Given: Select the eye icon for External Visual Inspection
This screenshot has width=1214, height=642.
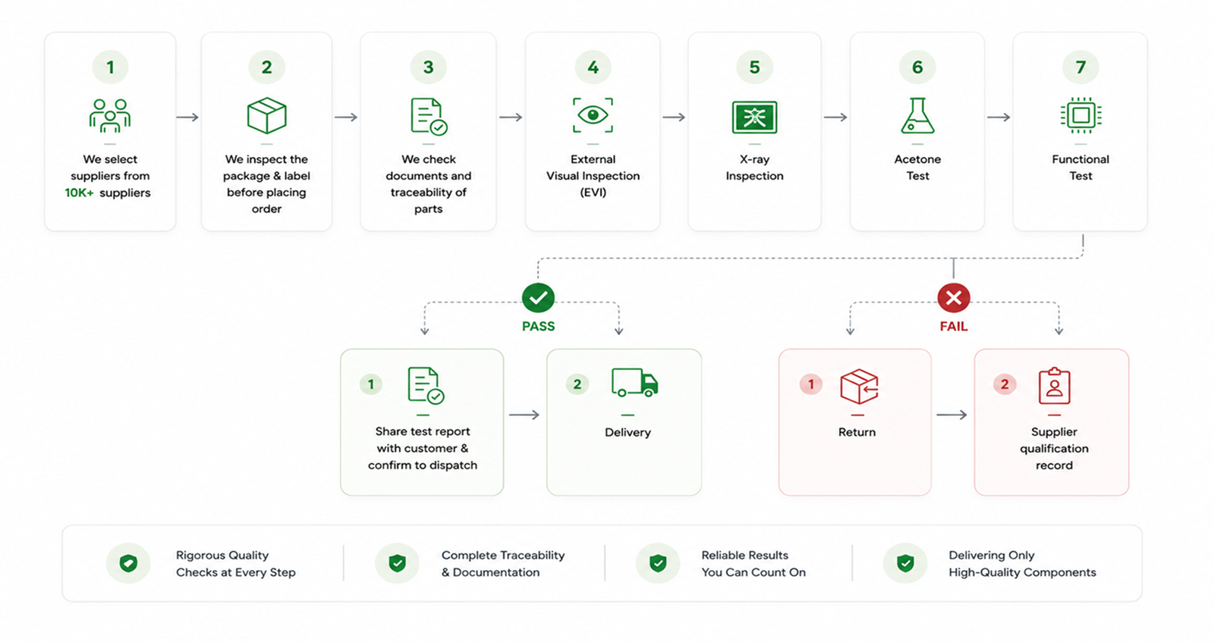Looking at the screenshot, I should 593,115.
